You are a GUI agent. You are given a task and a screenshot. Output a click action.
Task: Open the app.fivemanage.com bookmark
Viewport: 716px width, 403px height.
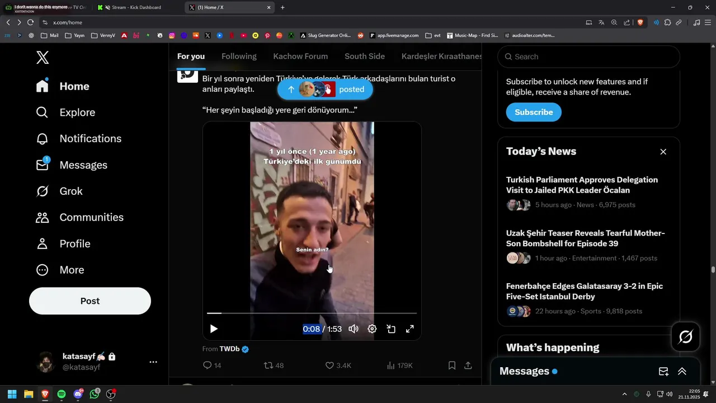[393, 35]
